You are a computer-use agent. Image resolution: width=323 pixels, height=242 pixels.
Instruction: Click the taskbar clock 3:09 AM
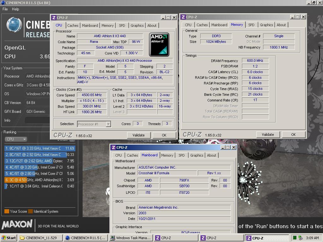click(312, 238)
